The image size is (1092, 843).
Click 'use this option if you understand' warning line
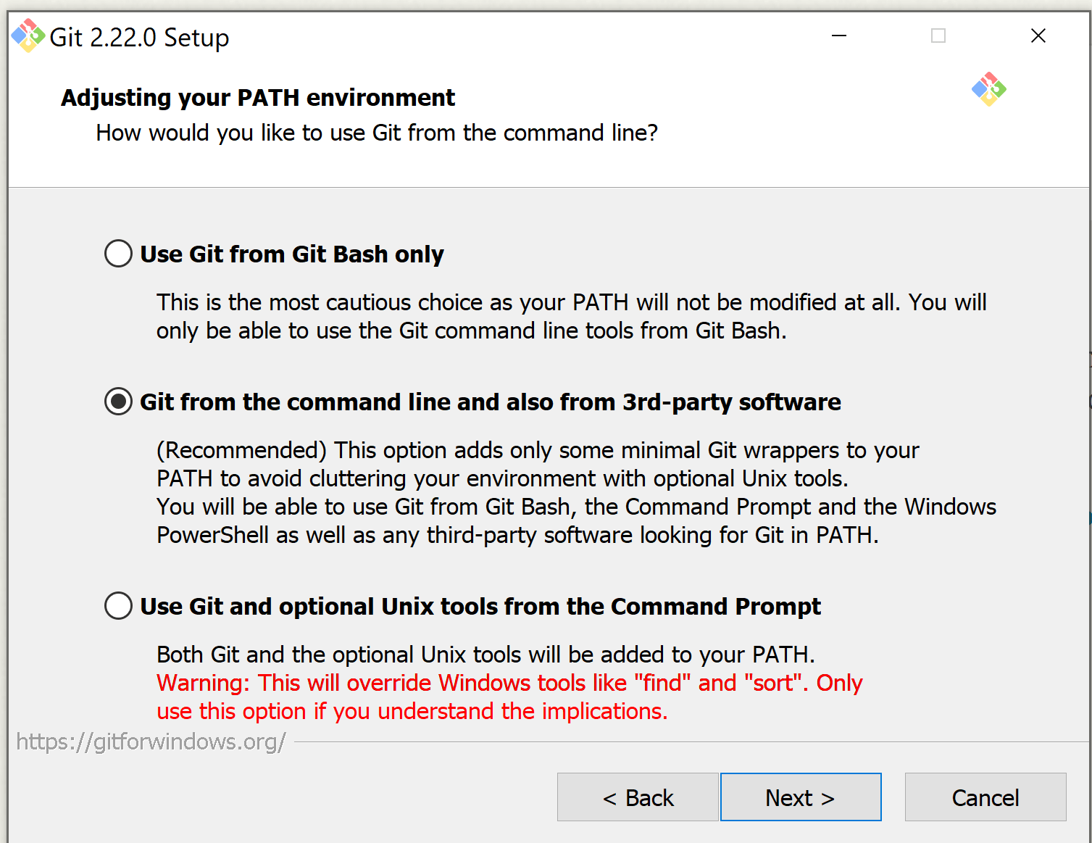(412, 711)
